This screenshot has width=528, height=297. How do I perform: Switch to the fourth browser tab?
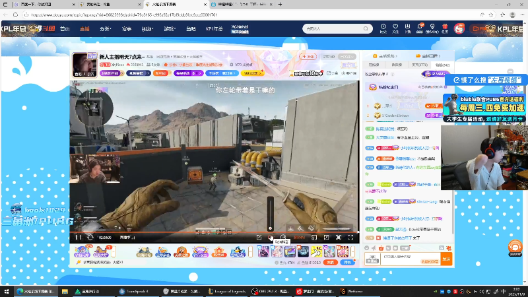pos(242,5)
